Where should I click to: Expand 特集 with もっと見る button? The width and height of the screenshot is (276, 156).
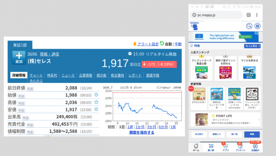[252, 46]
